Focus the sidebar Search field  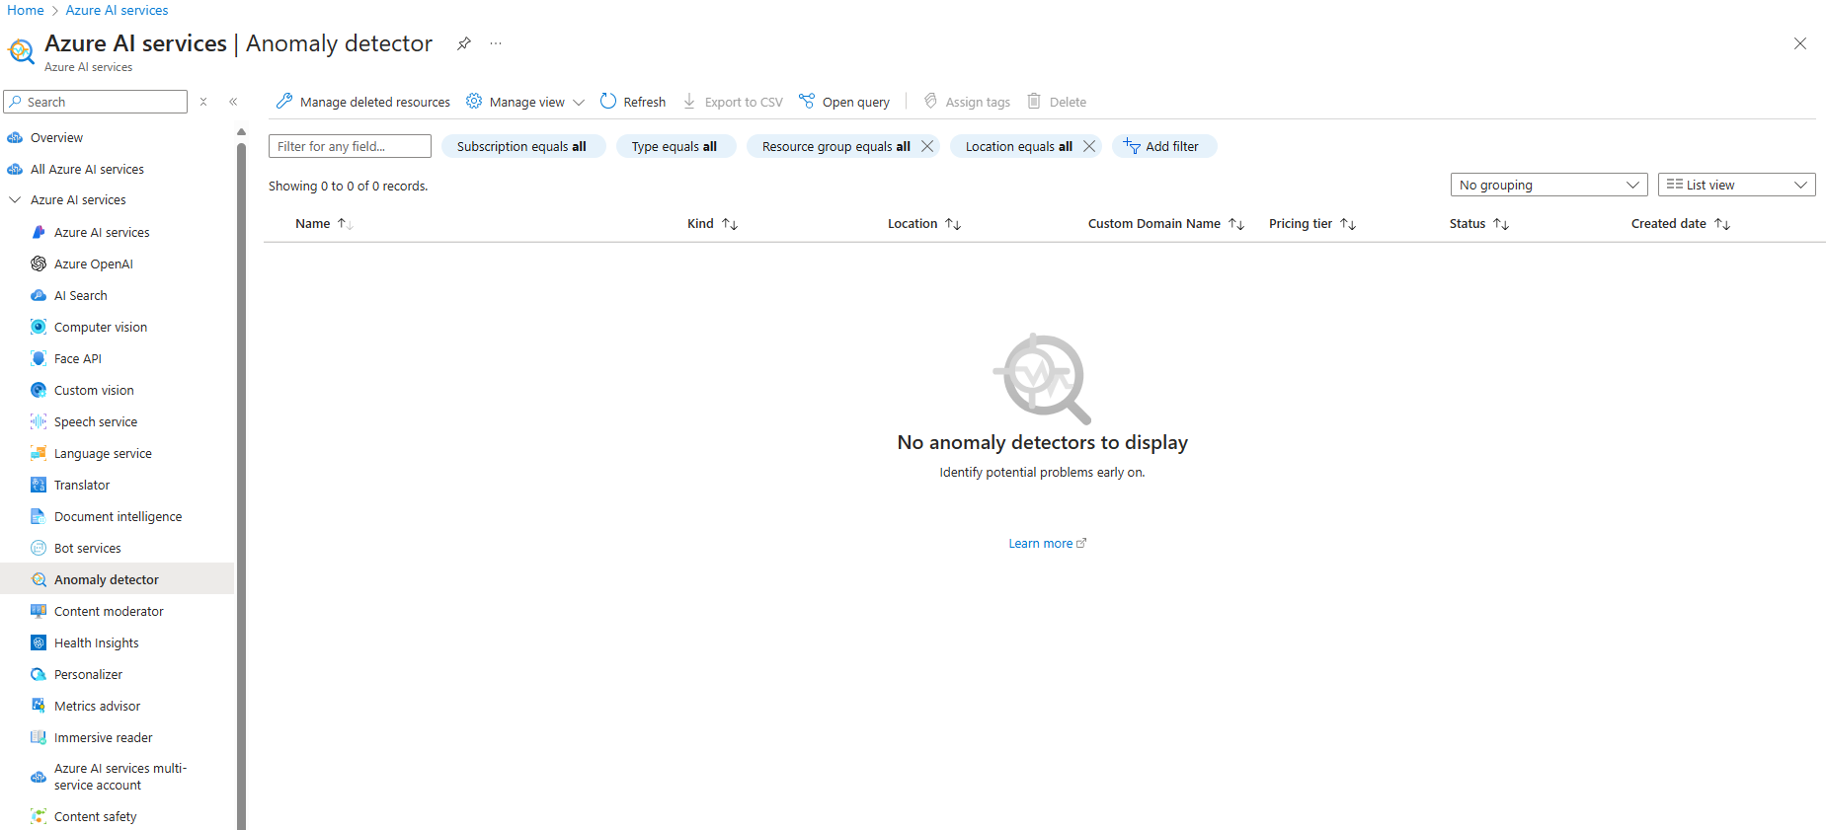click(x=96, y=102)
